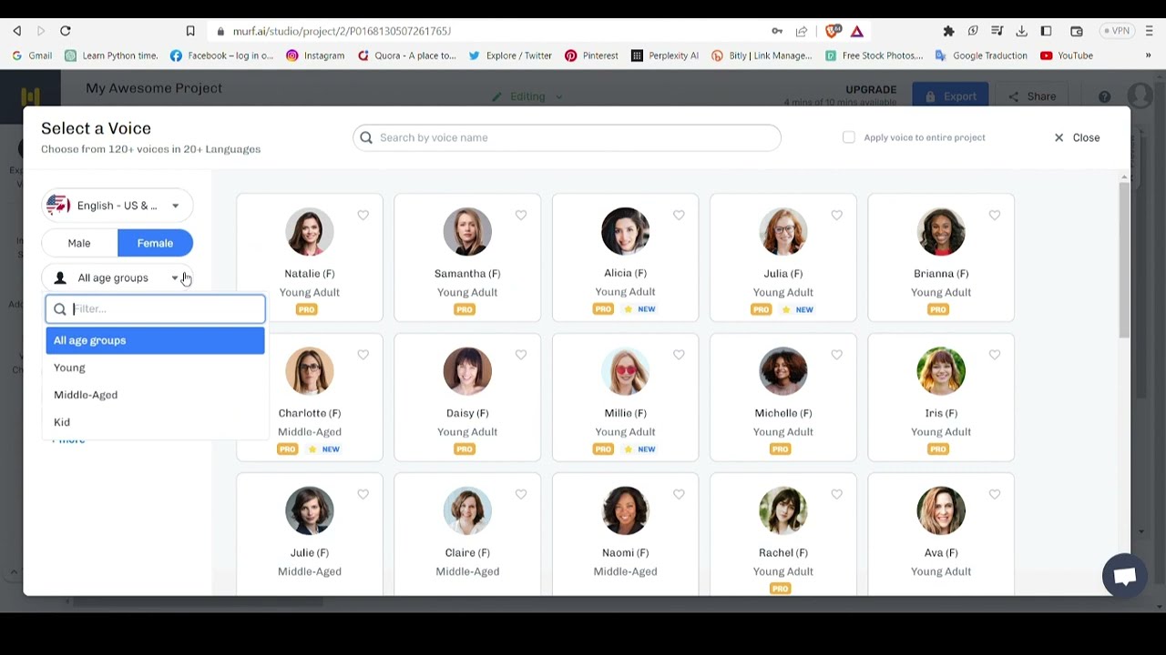Collapse the All age groups dropdown
The width and height of the screenshot is (1166, 655).
pyautogui.click(x=117, y=277)
